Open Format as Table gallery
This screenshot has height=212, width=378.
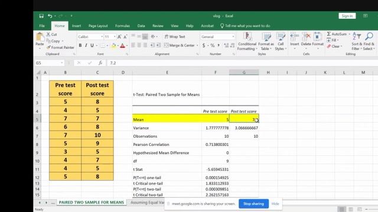click(x=266, y=41)
